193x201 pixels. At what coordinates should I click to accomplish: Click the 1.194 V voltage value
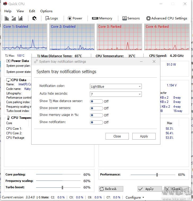(172, 85)
